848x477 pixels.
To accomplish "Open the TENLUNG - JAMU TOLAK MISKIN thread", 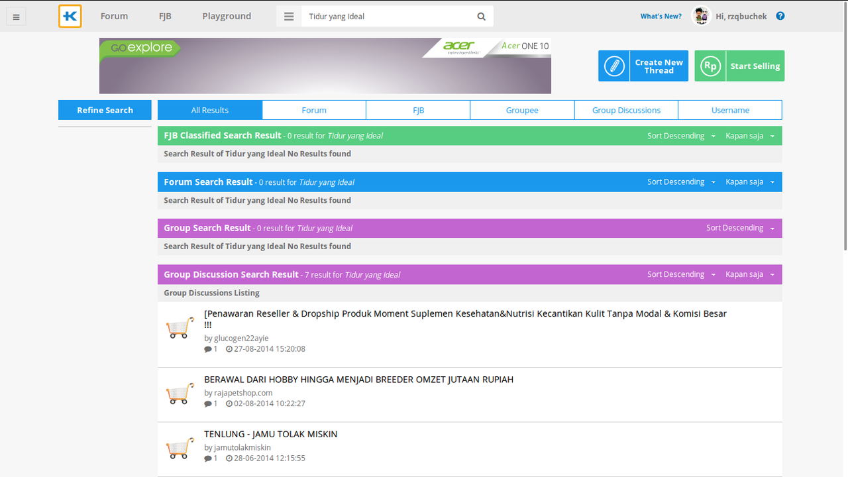I will point(270,434).
